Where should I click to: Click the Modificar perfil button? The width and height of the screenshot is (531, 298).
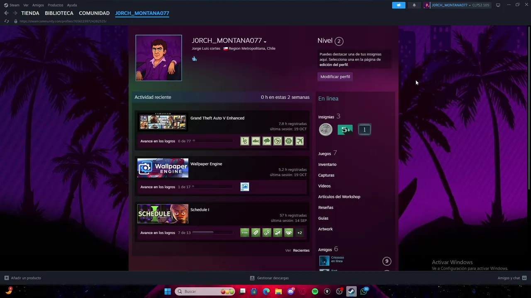point(335,77)
